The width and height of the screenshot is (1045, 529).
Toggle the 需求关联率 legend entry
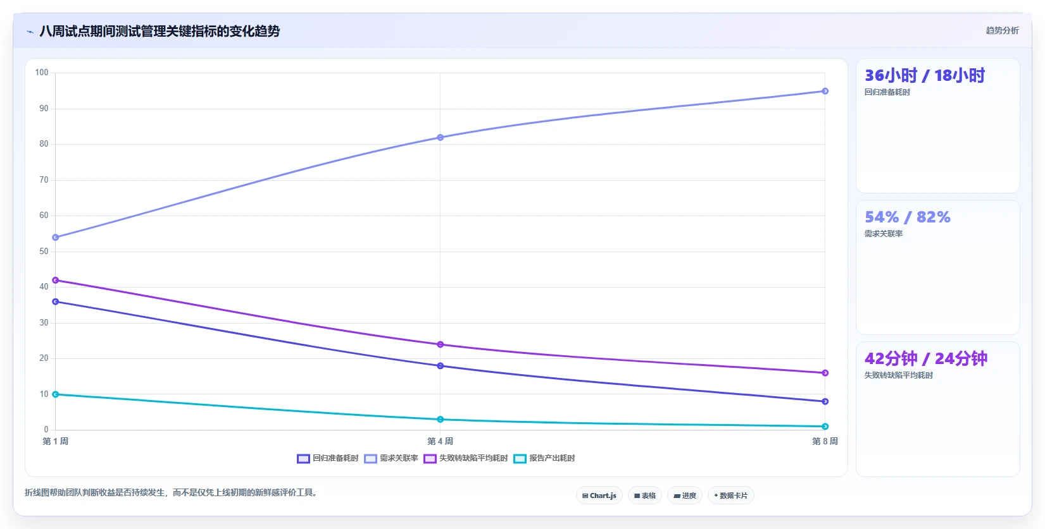pos(391,458)
